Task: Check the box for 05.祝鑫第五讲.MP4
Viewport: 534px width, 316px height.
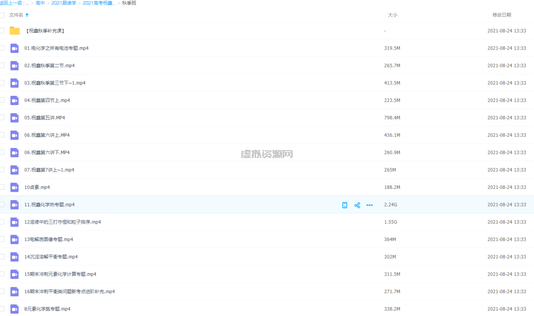Action: click(x=2, y=118)
